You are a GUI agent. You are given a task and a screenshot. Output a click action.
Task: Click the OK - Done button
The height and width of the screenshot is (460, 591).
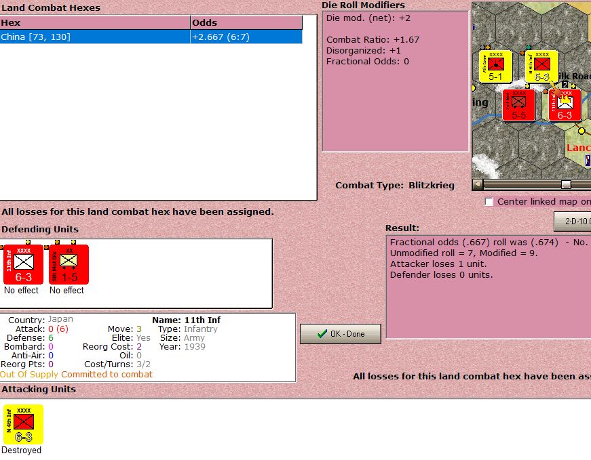tap(341, 334)
